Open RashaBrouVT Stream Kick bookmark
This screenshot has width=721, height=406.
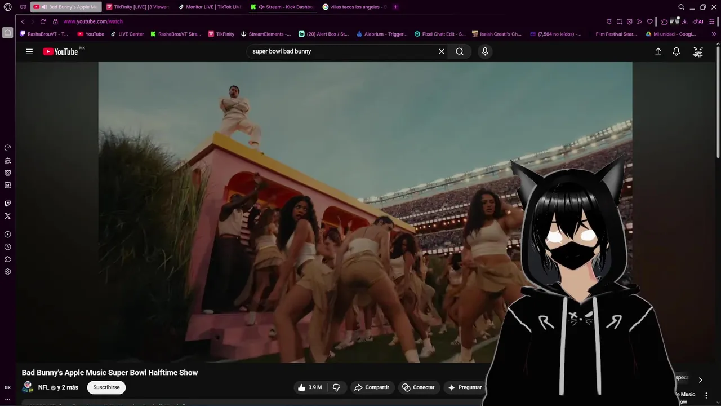tap(176, 34)
